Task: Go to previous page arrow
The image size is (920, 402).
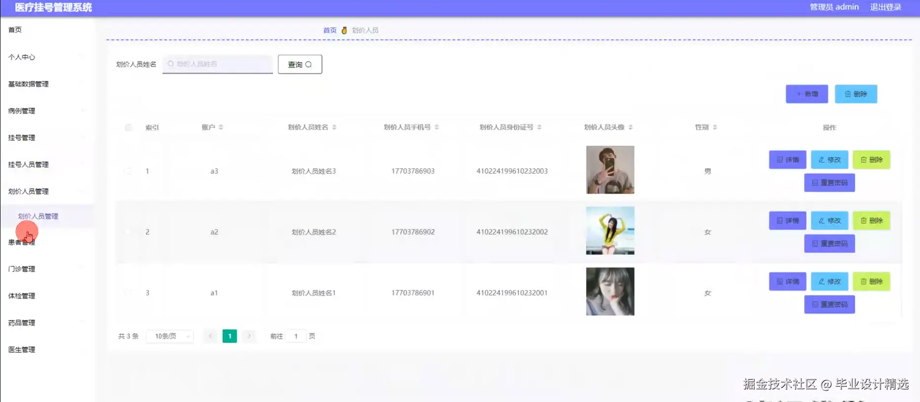Action: pyautogui.click(x=210, y=336)
